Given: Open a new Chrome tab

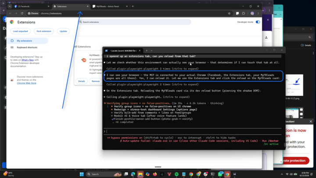Looking at the screenshot, I should coord(133,7).
